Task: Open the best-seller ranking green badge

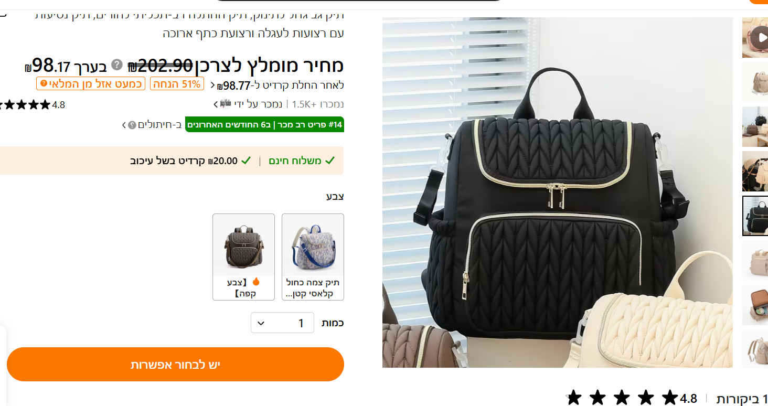Action: 264,124
